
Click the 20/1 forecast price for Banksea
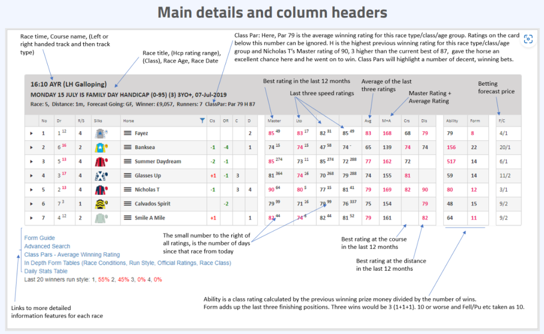pyautogui.click(x=505, y=147)
